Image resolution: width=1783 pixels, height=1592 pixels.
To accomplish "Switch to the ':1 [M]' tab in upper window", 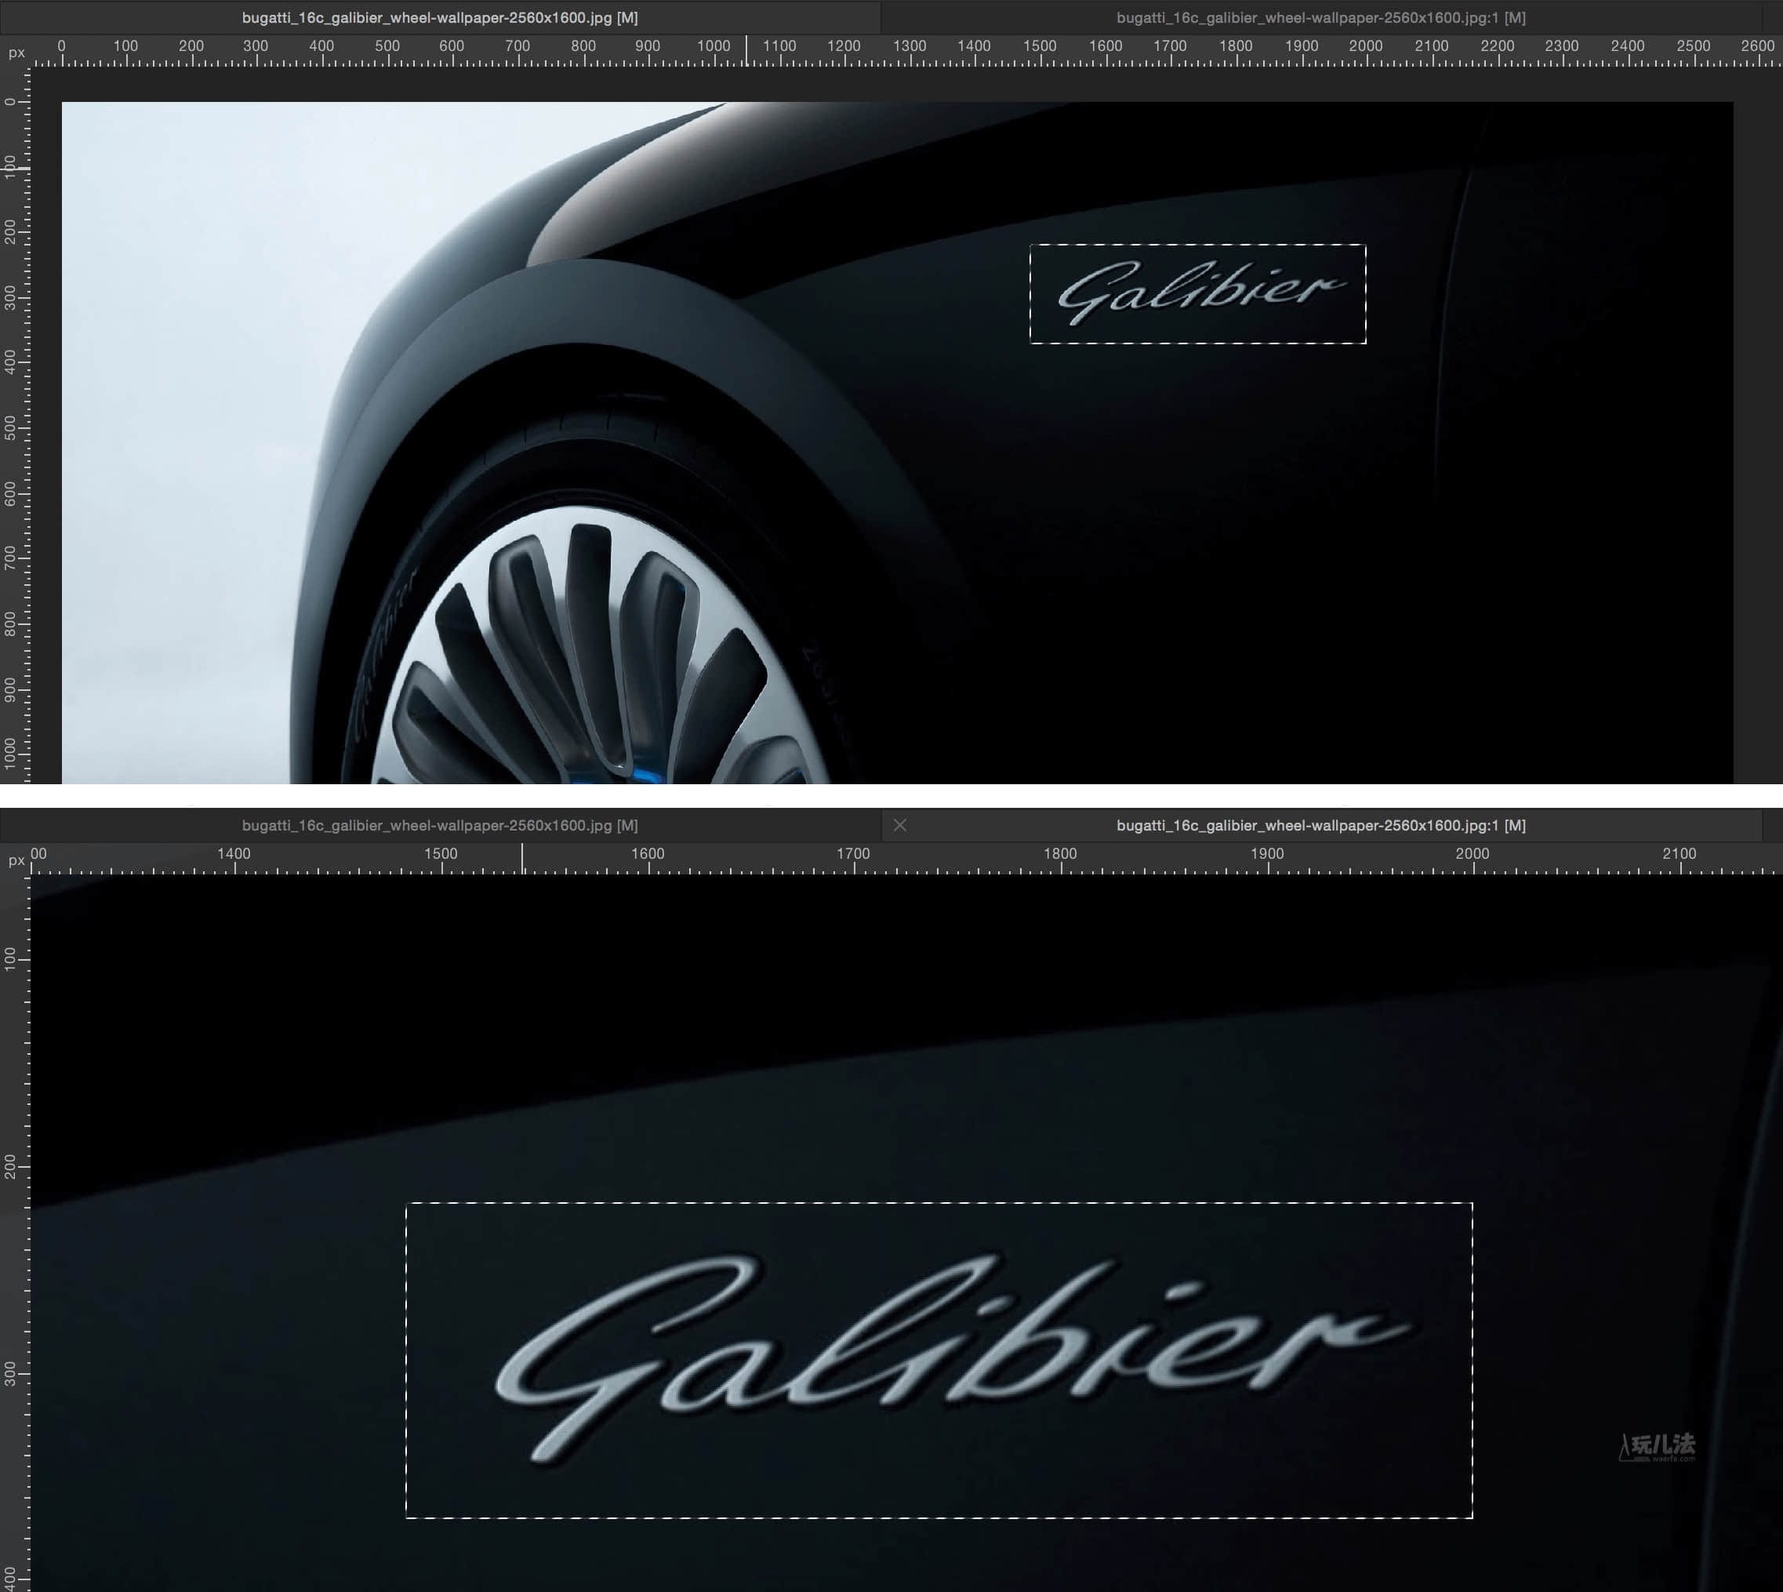I will tap(1320, 17).
